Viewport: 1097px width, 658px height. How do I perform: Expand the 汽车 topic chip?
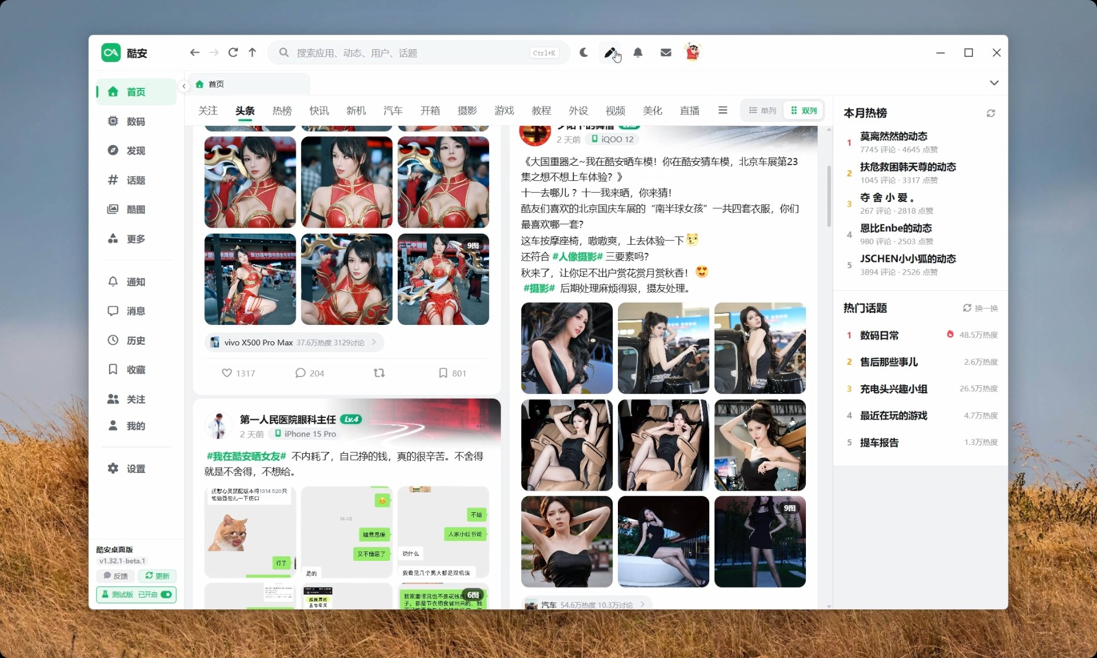point(586,605)
